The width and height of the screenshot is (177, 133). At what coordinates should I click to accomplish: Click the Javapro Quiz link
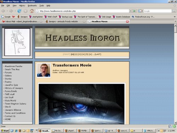point(11,85)
